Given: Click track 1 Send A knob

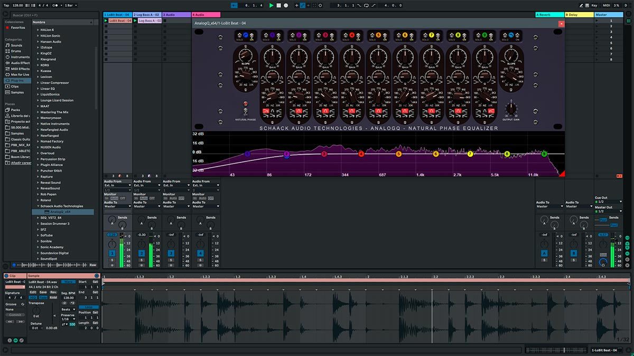Looking at the screenshot, I should [112, 219].
